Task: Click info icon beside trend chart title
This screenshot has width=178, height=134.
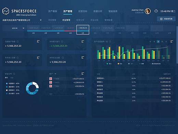Action: [110, 42]
